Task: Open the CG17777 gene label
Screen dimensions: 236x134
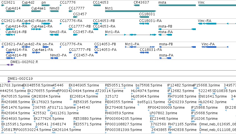Action: coord(77,8)
